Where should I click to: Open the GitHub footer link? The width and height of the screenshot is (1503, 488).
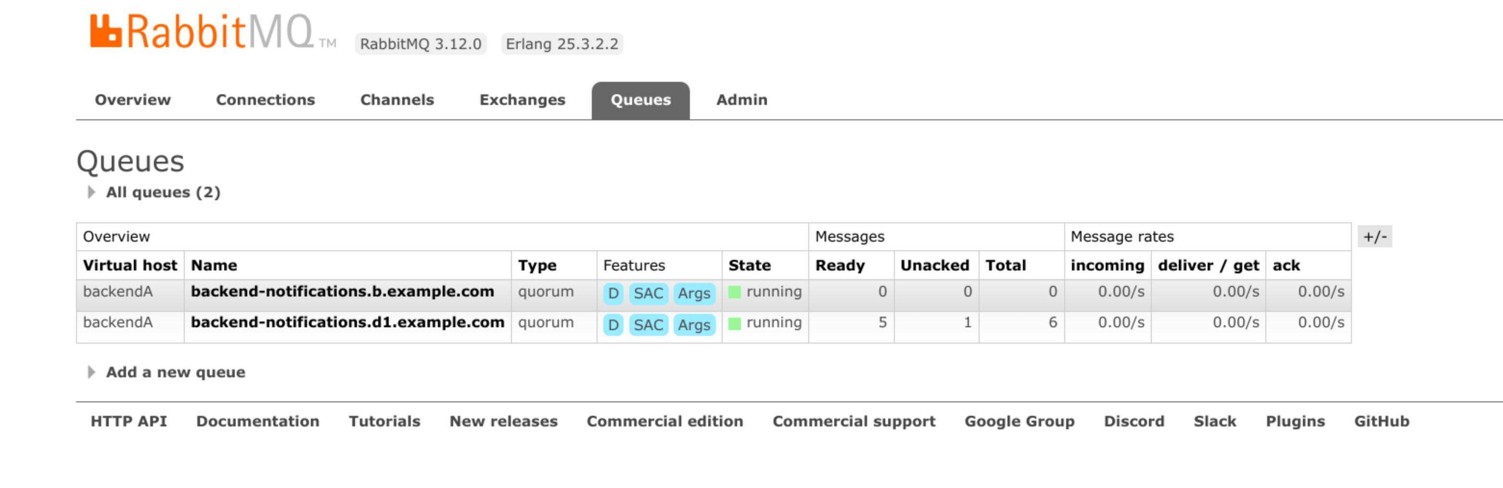[1381, 422]
